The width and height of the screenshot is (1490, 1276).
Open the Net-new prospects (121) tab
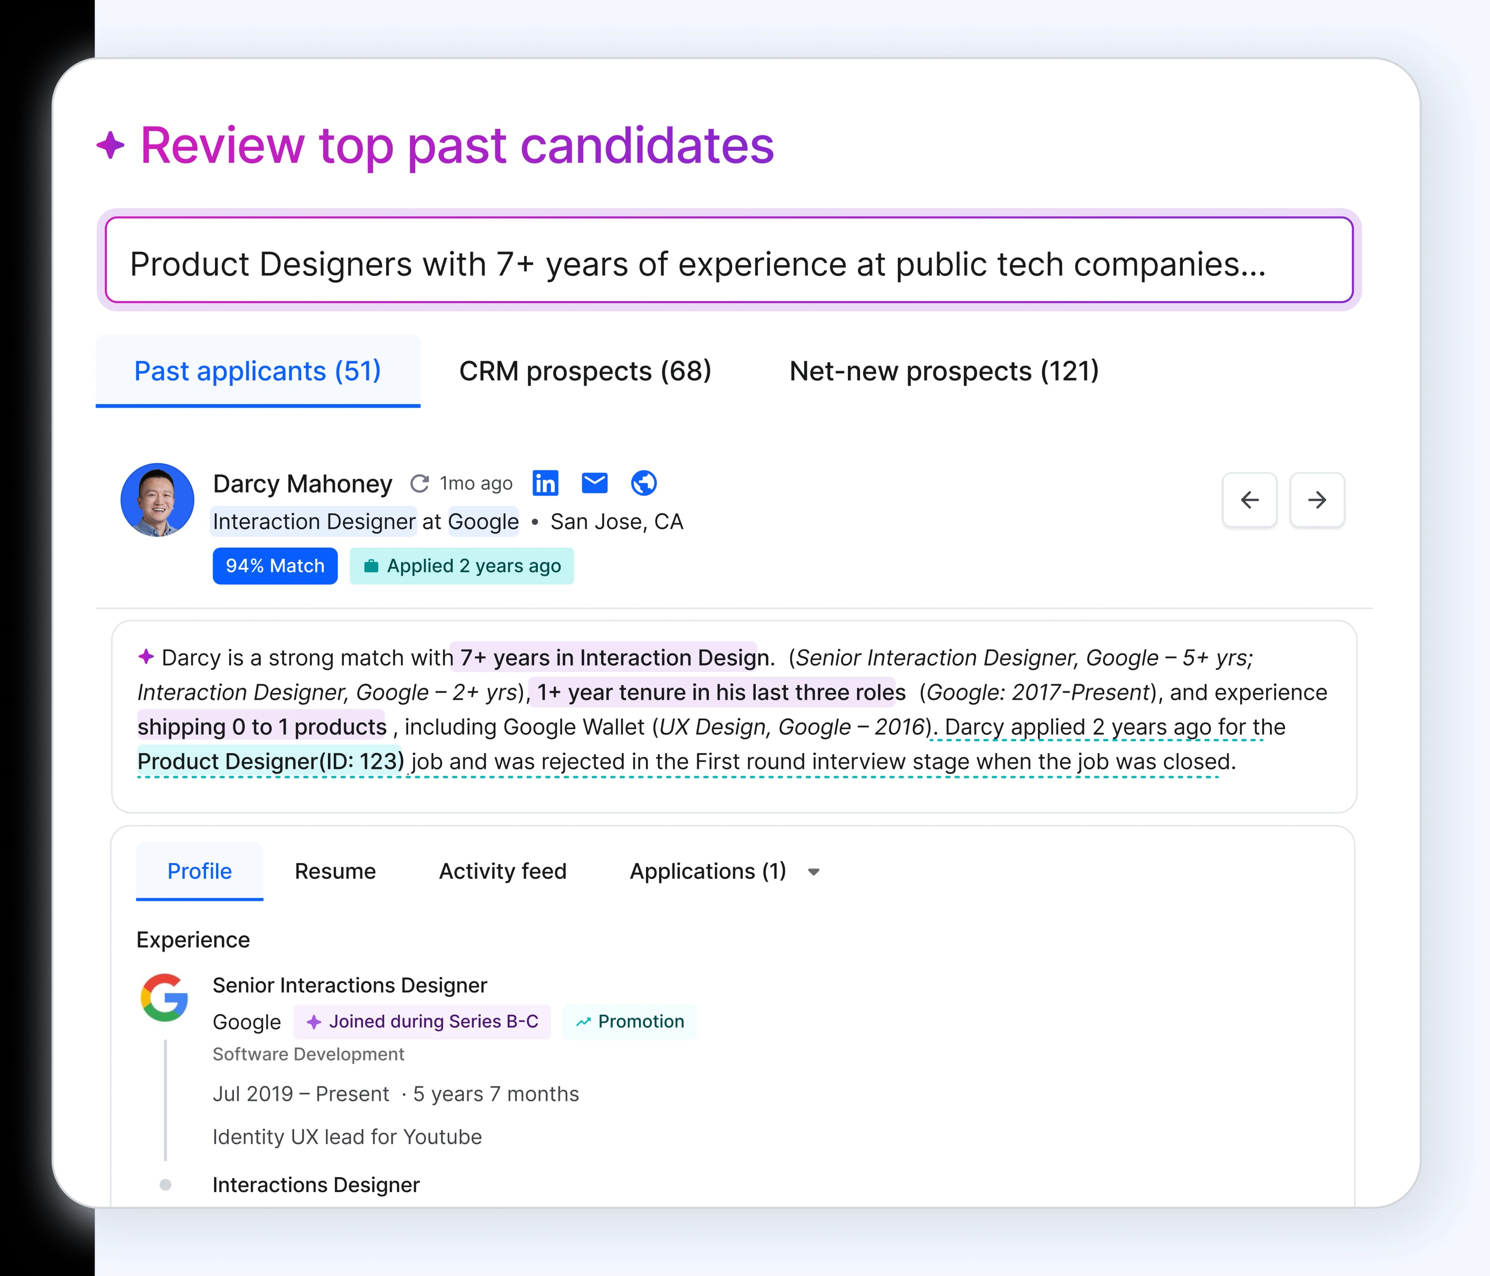pos(944,371)
